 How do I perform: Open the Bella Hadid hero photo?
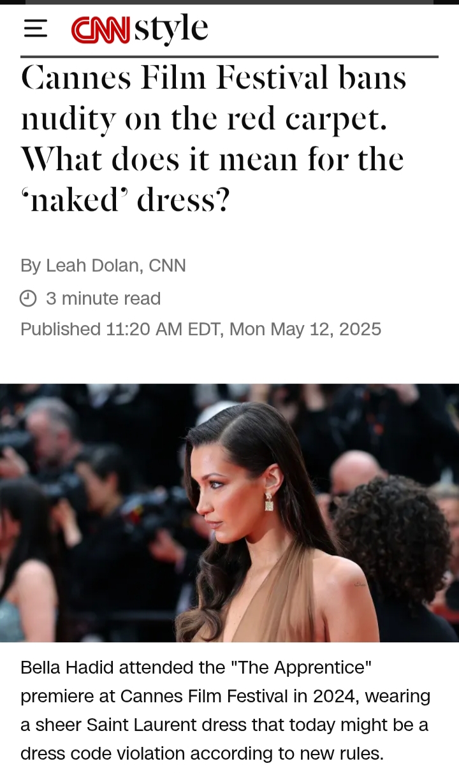click(x=229, y=513)
